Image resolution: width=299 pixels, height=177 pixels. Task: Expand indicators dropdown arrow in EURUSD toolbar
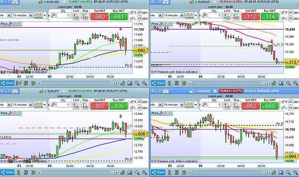click(44, 15)
